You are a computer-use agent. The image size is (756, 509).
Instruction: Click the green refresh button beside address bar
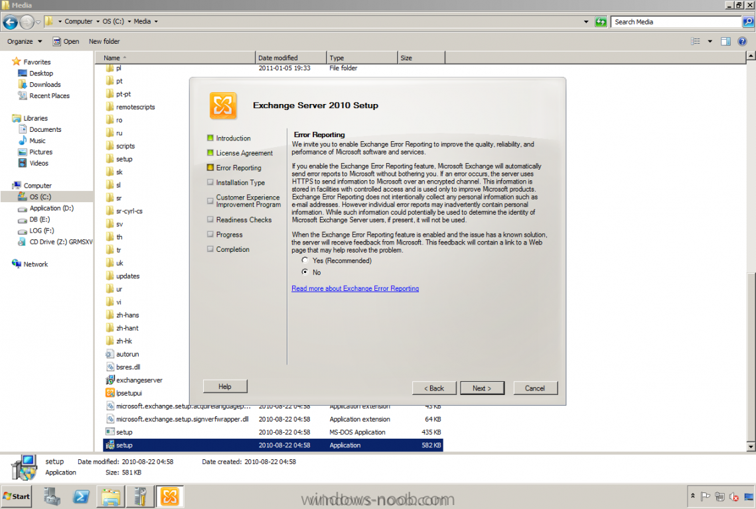[601, 22]
